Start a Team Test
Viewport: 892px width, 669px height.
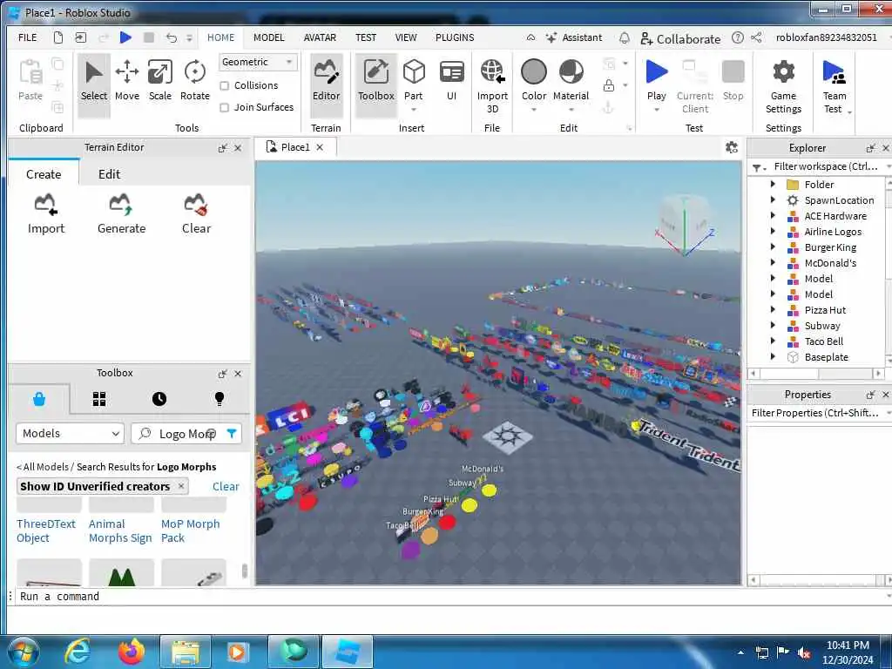coord(834,85)
